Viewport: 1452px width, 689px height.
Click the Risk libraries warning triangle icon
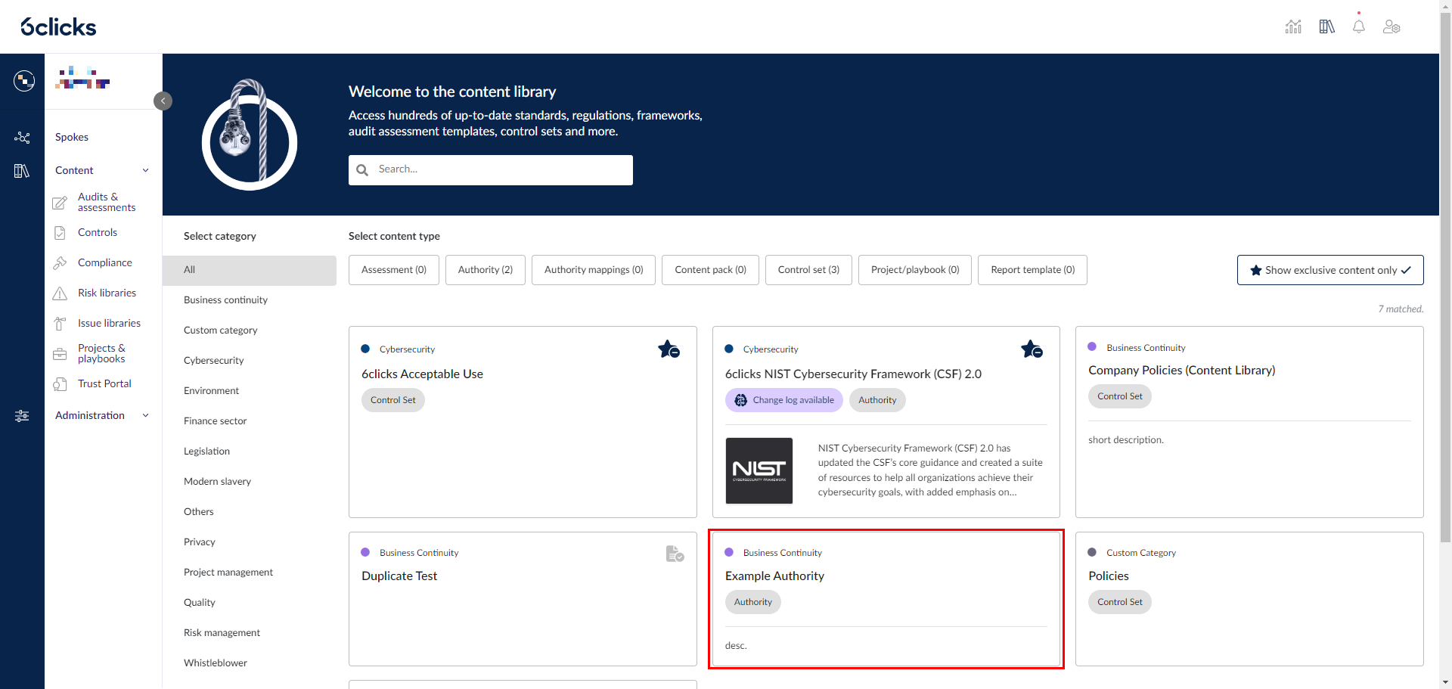pyautogui.click(x=60, y=293)
